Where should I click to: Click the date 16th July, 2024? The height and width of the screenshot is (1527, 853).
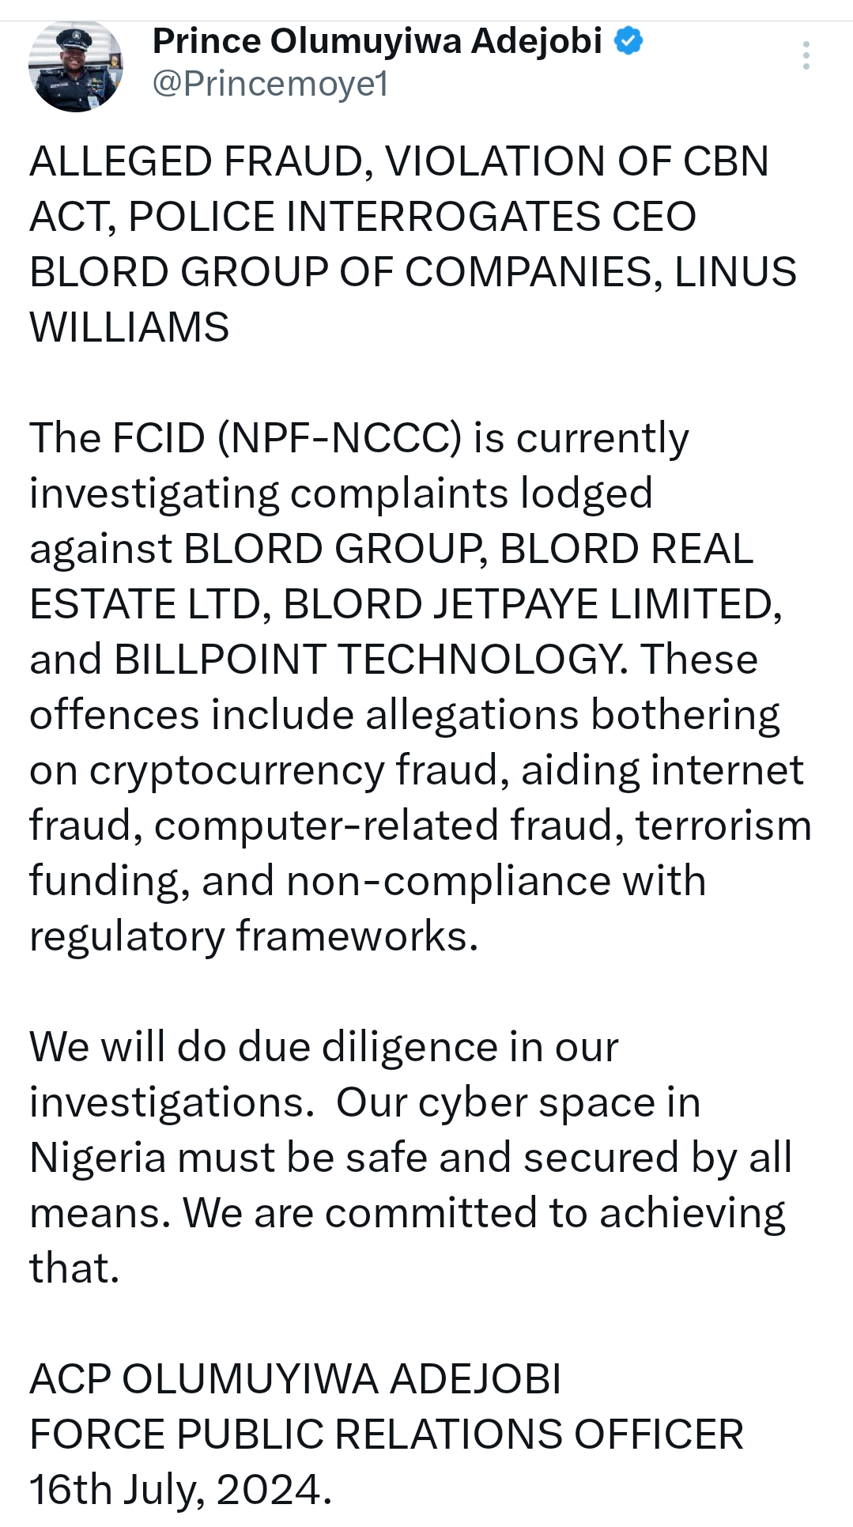coord(181,1491)
